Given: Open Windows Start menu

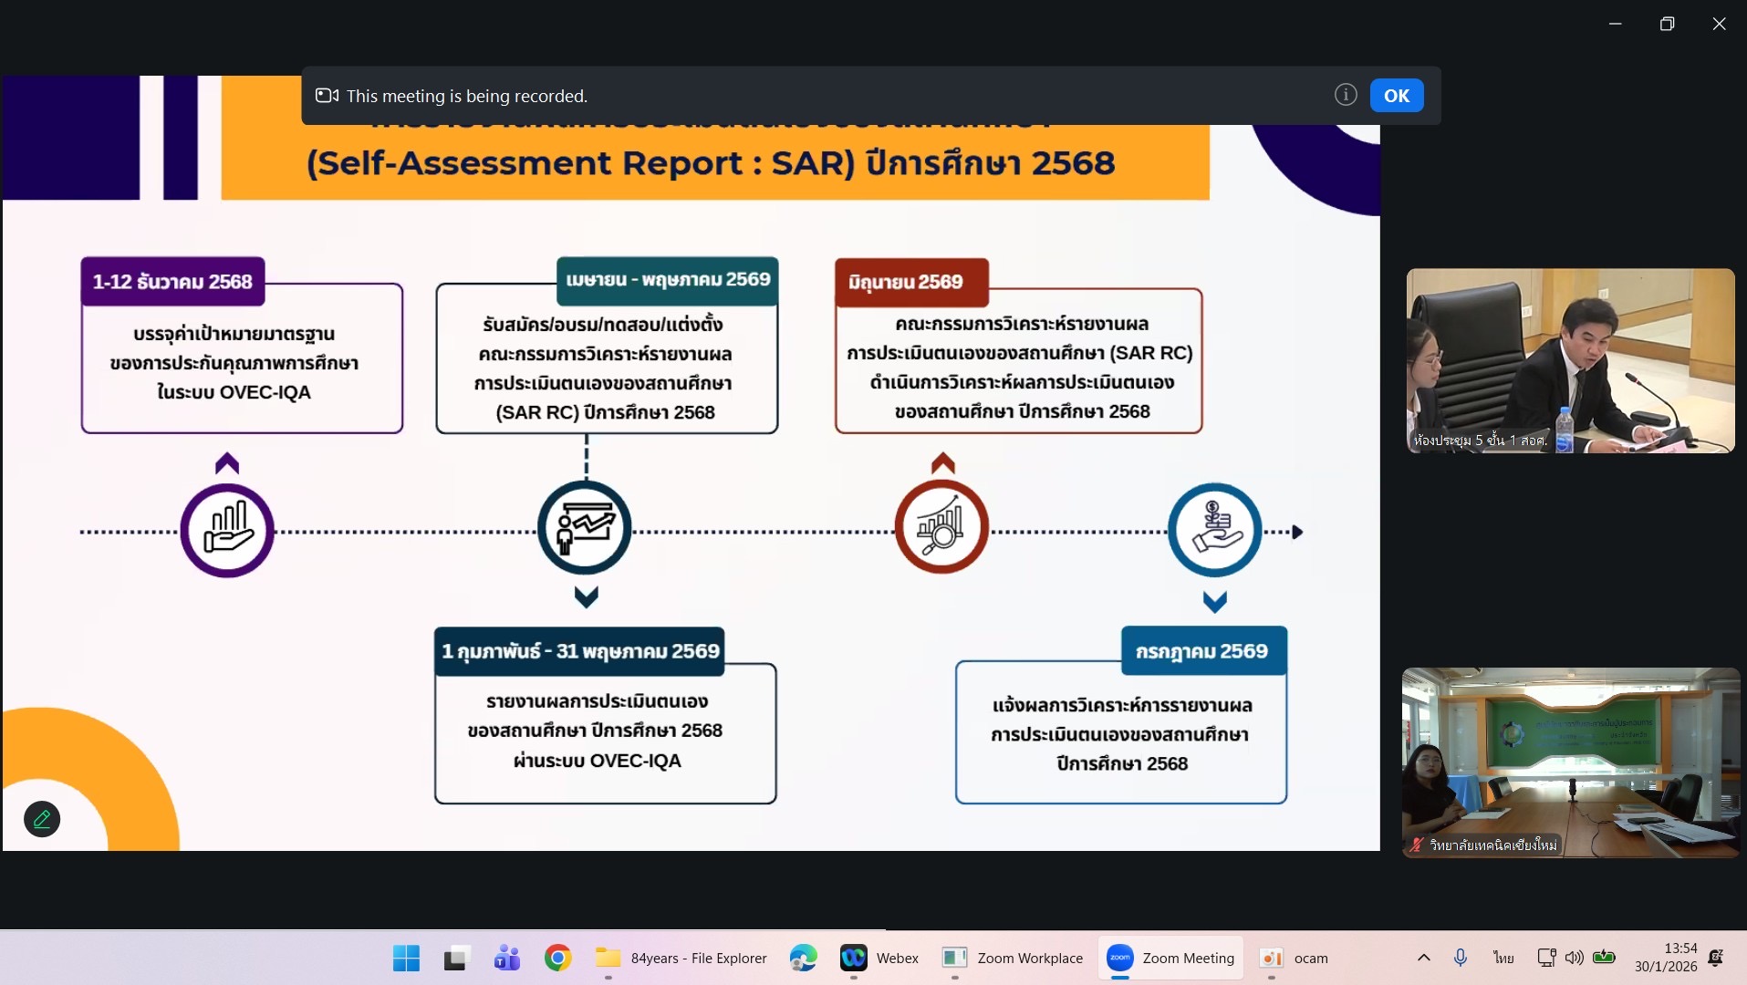Looking at the screenshot, I should coord(406,958).
